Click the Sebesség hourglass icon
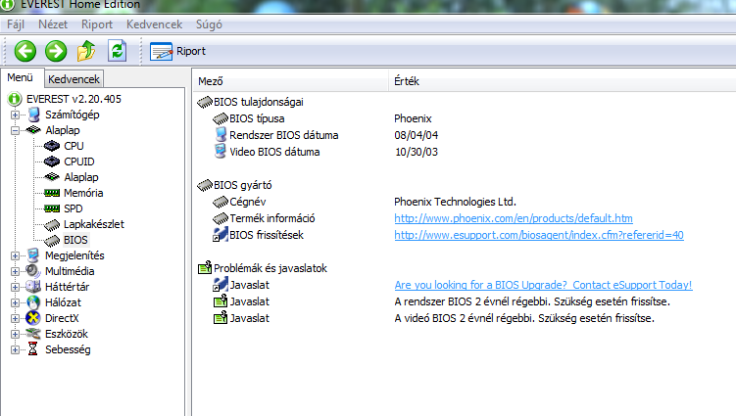Image resolution: width=736 pixels, height=416 pixels. [33, 348]
